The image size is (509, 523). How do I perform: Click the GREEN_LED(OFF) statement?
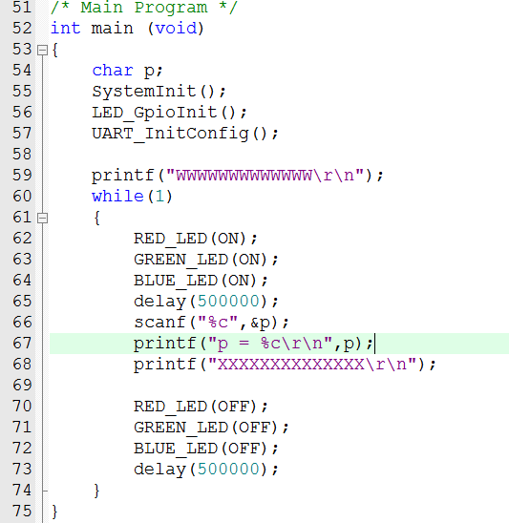click(x=211, y=428)
